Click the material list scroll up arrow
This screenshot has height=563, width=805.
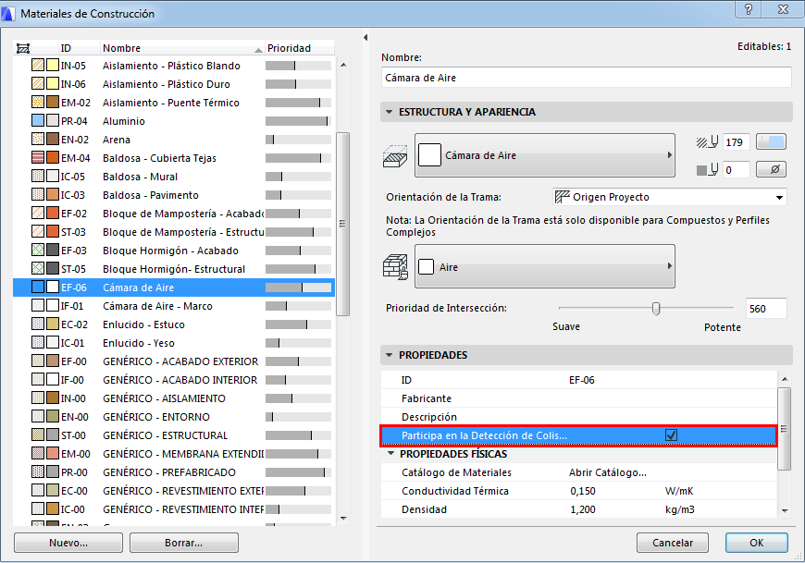[343, 65]
